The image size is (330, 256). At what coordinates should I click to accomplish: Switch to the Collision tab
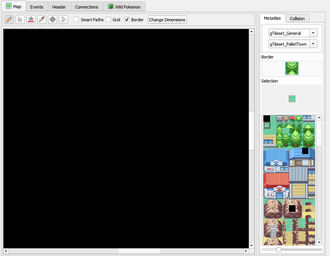[x=297, y=18]
